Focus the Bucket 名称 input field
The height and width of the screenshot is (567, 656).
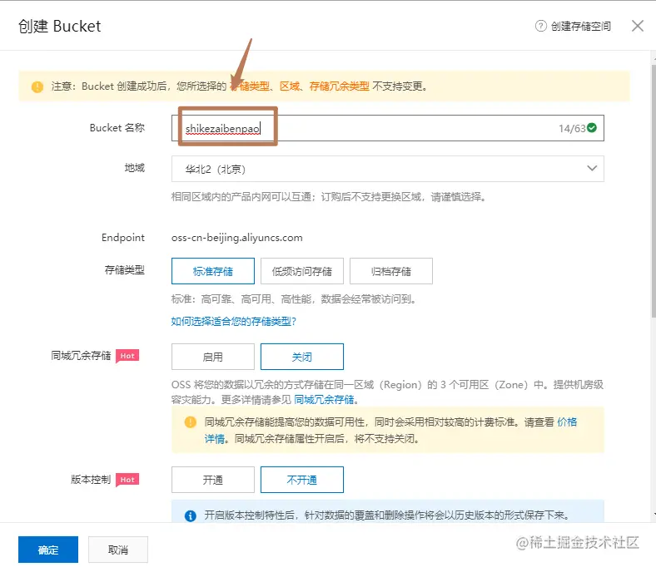pyautogui.click(x=387, y=128)
